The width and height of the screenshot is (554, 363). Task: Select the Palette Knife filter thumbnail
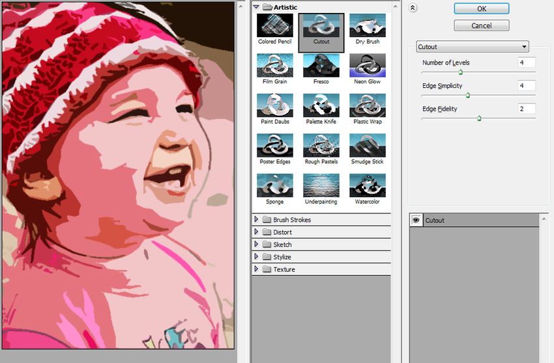321,105
